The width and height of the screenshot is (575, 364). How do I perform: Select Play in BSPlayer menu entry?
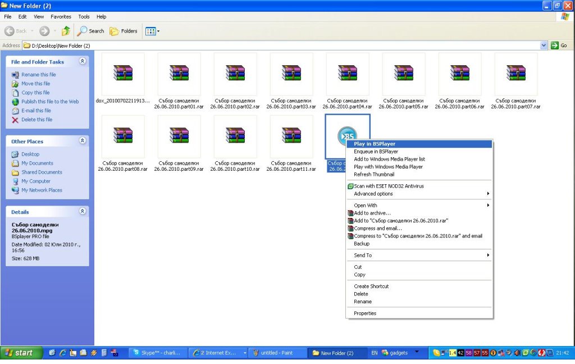click(375, 144)
